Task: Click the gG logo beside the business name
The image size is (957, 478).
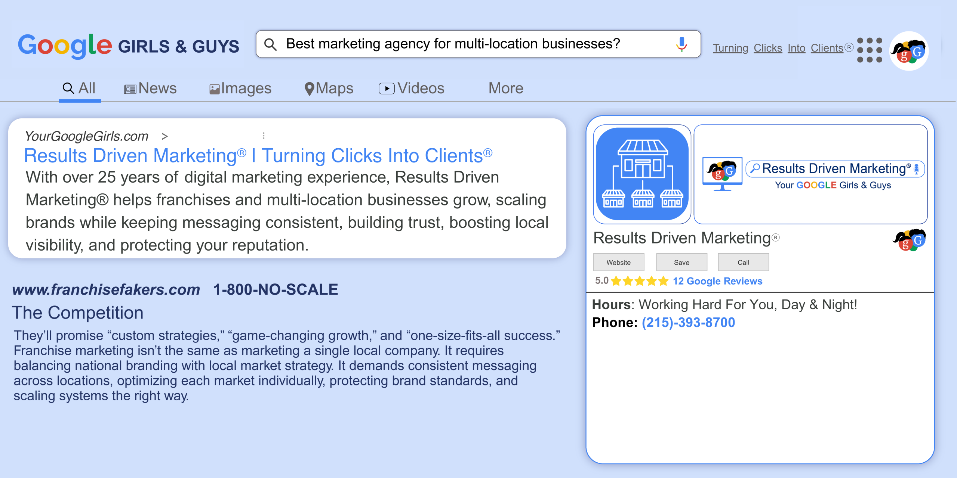Action: pos(910,240)
